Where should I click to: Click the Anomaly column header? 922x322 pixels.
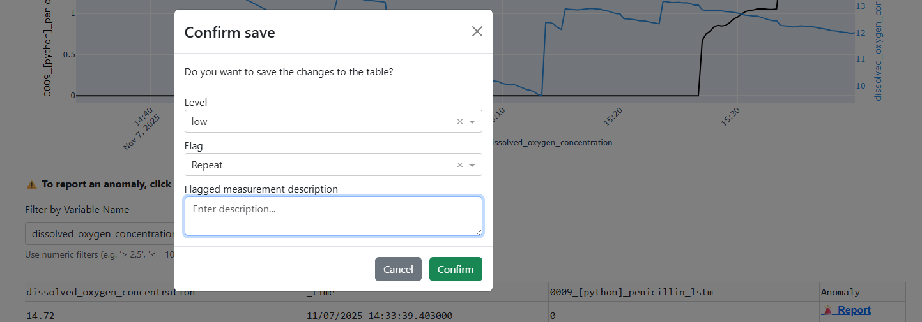(840, 293)
